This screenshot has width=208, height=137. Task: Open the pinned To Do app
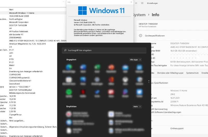pyautogui.click(x=97, y=93)
